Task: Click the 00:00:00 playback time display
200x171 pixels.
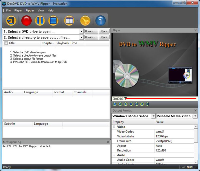Action: [118, 99]
